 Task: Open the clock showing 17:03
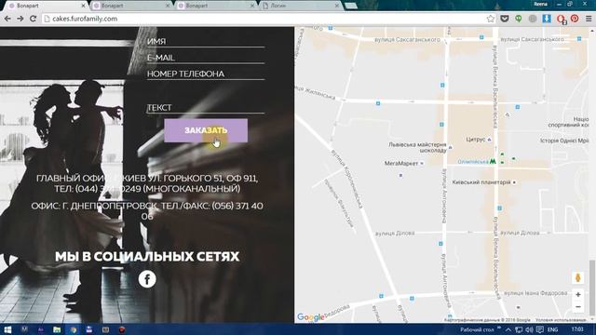577,329
